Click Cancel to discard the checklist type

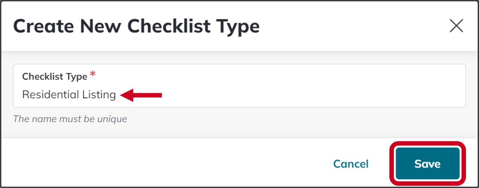pos(350,164)
